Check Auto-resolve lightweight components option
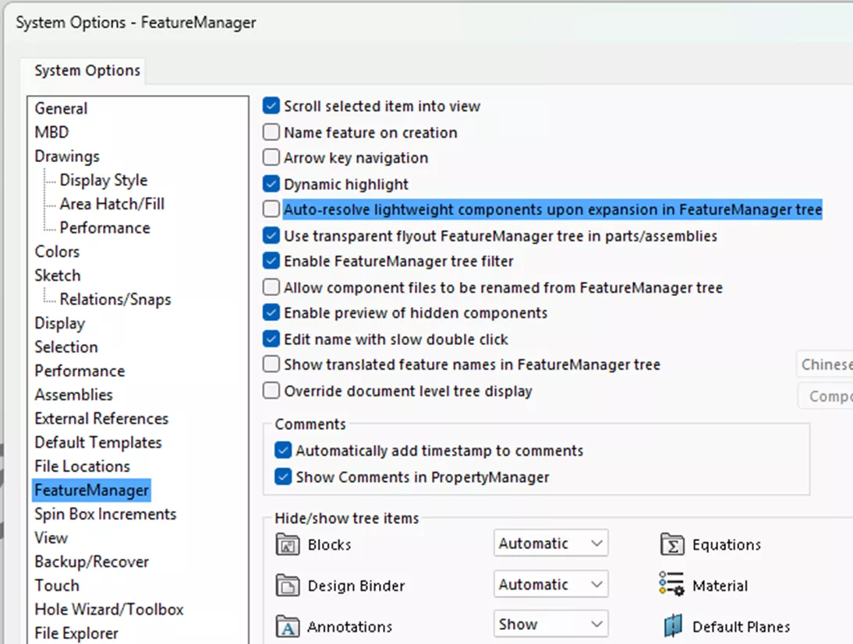The height and width of the screenshot is (644, 853). point(271,209)
